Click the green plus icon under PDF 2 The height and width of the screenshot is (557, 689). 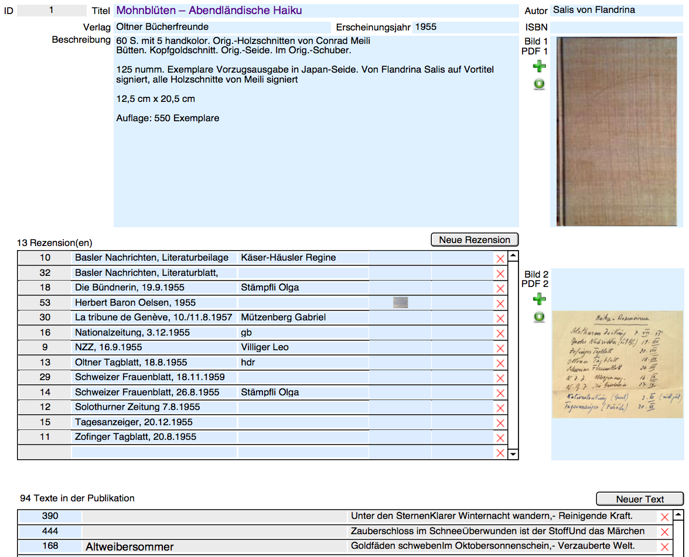point(539,299)
